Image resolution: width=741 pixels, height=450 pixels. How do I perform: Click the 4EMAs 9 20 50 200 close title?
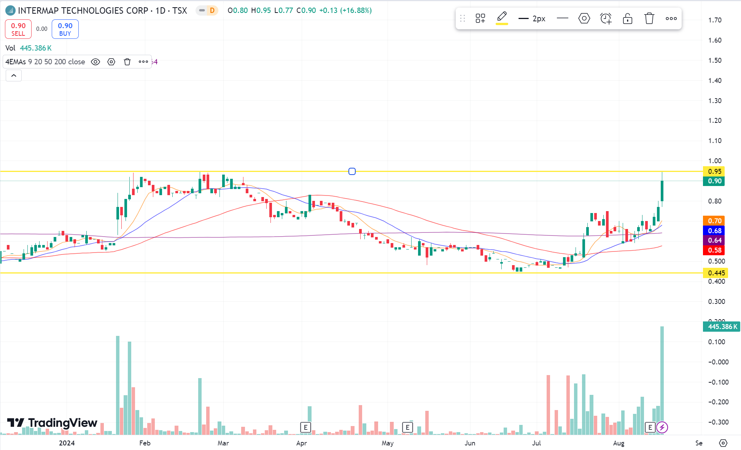tap(45, 62)
